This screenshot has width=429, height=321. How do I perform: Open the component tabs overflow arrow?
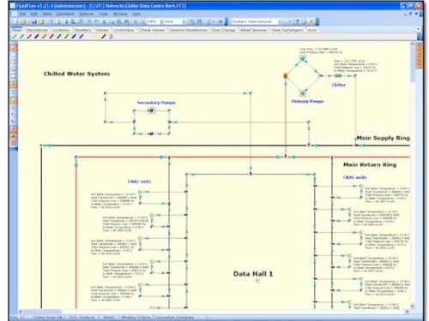pos(419,29)
